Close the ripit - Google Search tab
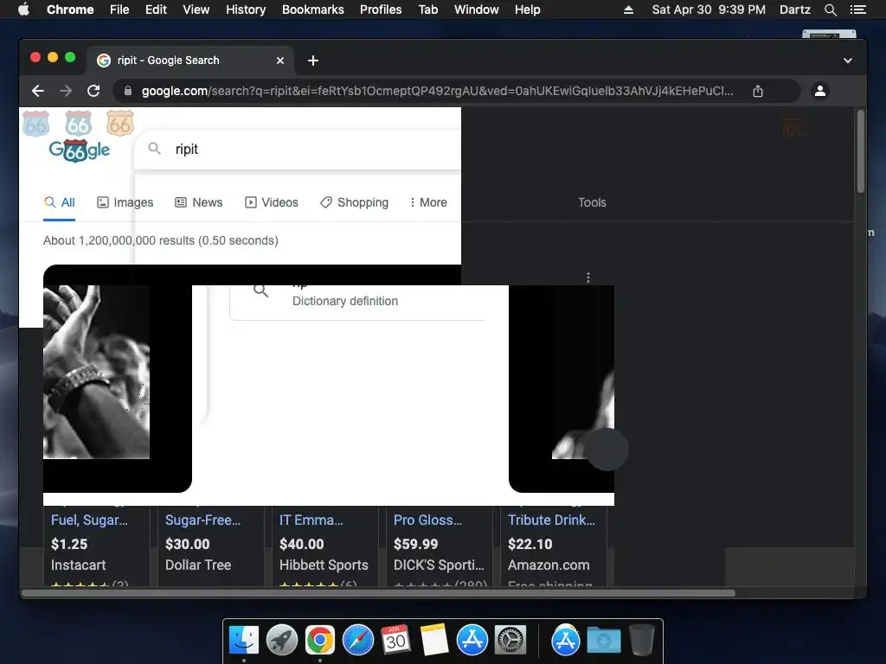886x664 pixels. point(280,61)
